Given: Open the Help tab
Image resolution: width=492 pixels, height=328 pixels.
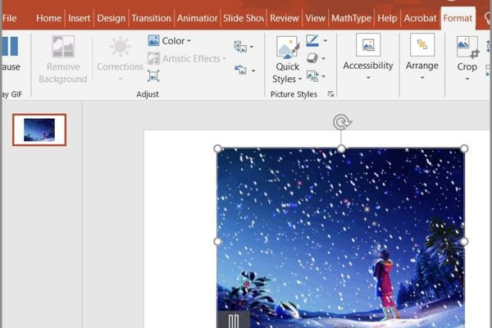Looking at the screenshot, I should [x=387, y=18].
